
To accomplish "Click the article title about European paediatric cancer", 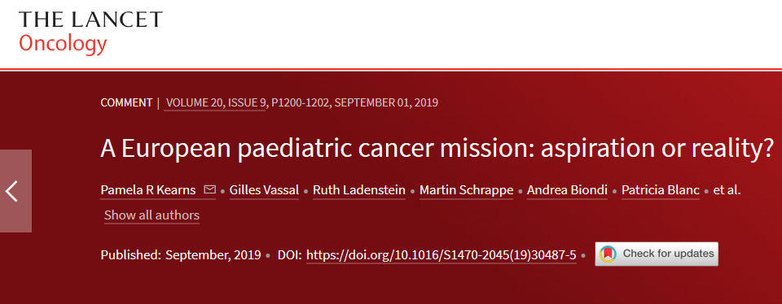I will pos(437,148).
